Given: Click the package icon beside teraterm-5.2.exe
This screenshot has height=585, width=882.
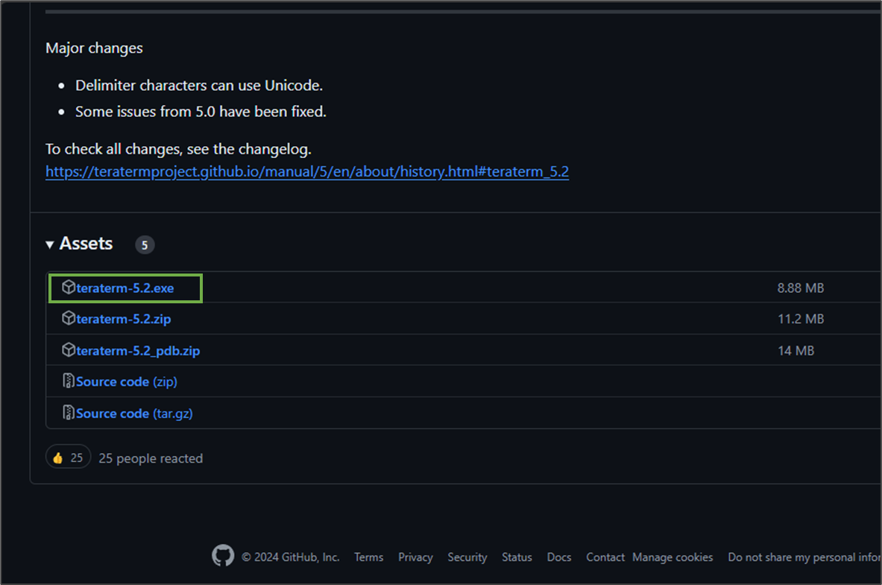Looking at the screenshot, I should [x=68, y=288].
